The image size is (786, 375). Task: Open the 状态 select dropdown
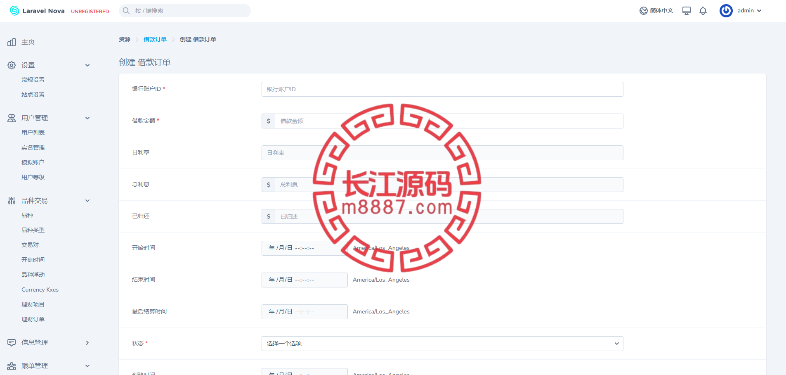[442, 344]
